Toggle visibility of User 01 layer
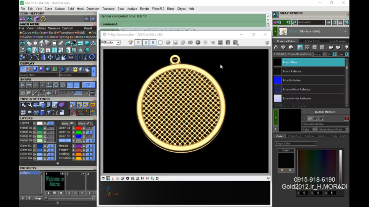Viewport: 369px width, 207px height. pyautogui.click(x=89, y=128)
